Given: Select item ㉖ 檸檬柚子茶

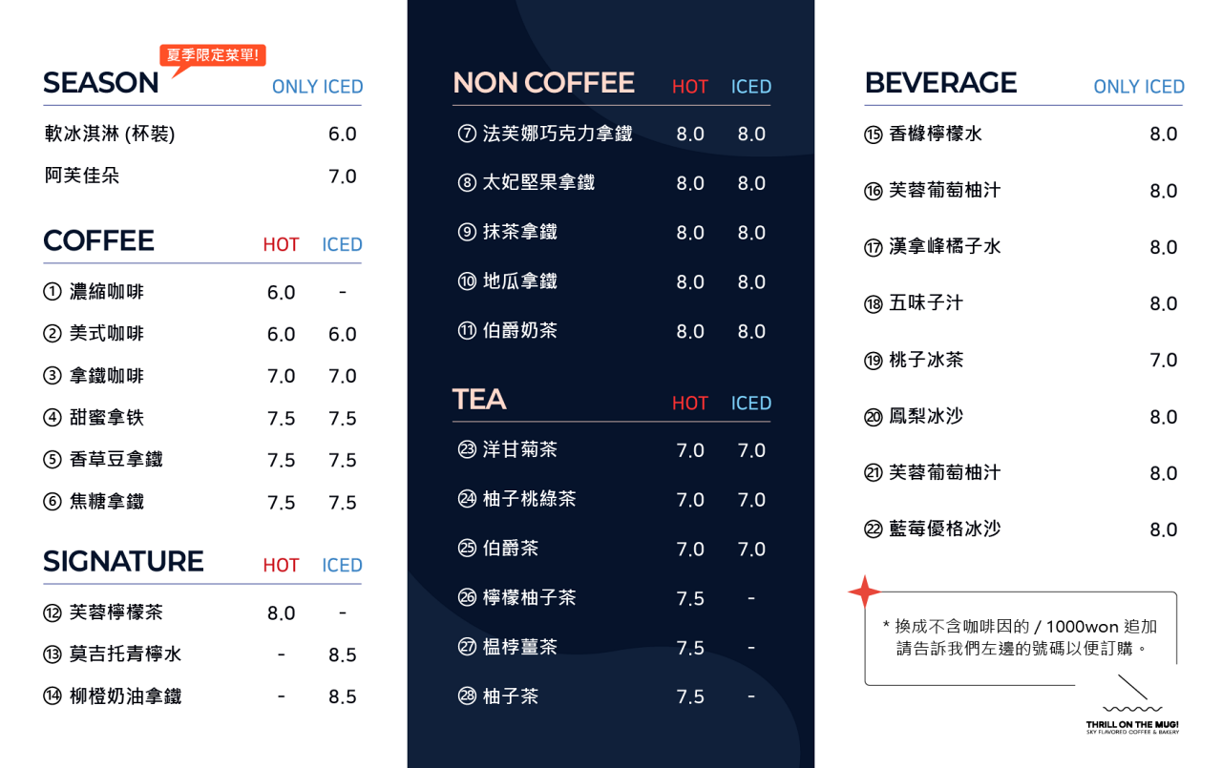Looking at the screenshot, I should click(x=516, y=598).
